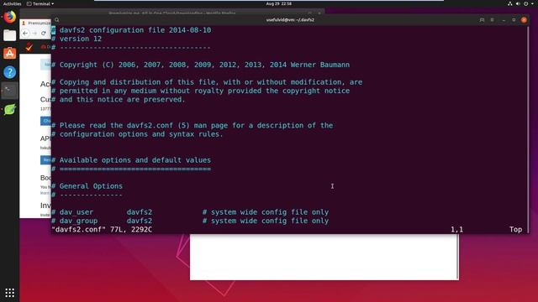Select the Premiumize tab in Firefox
538x302 pixels.
[x=36, y=23]
